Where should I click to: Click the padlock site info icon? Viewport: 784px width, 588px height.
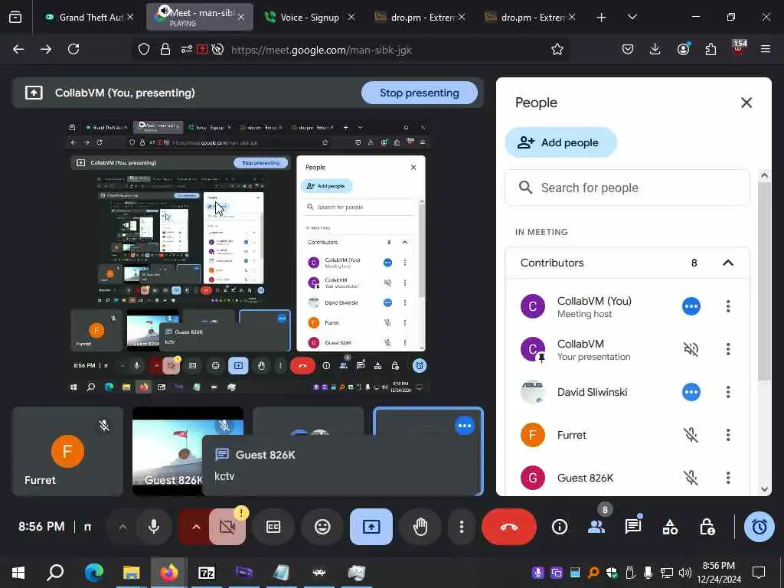[x=165, y=50]
